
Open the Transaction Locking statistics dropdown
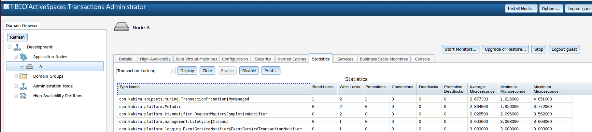[172, 71]
